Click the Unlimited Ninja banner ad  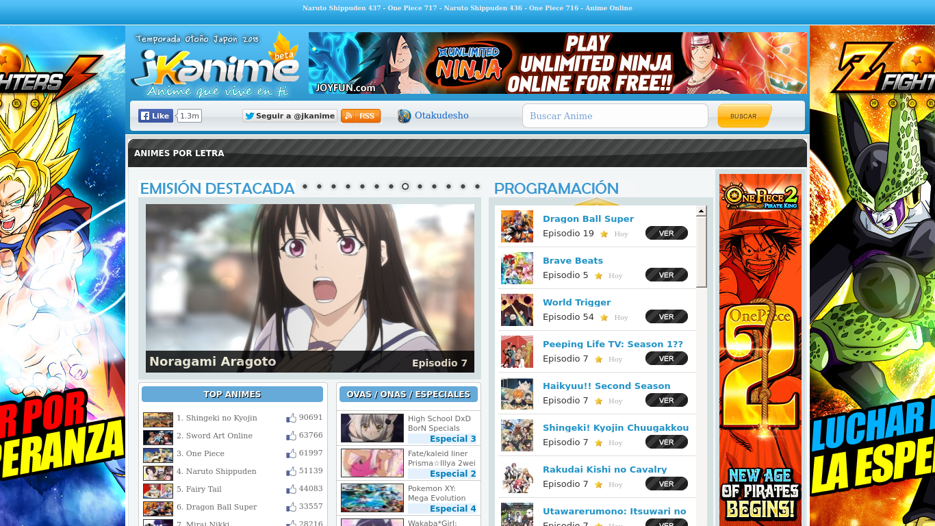pyautogui.click(x=558, y=63)
